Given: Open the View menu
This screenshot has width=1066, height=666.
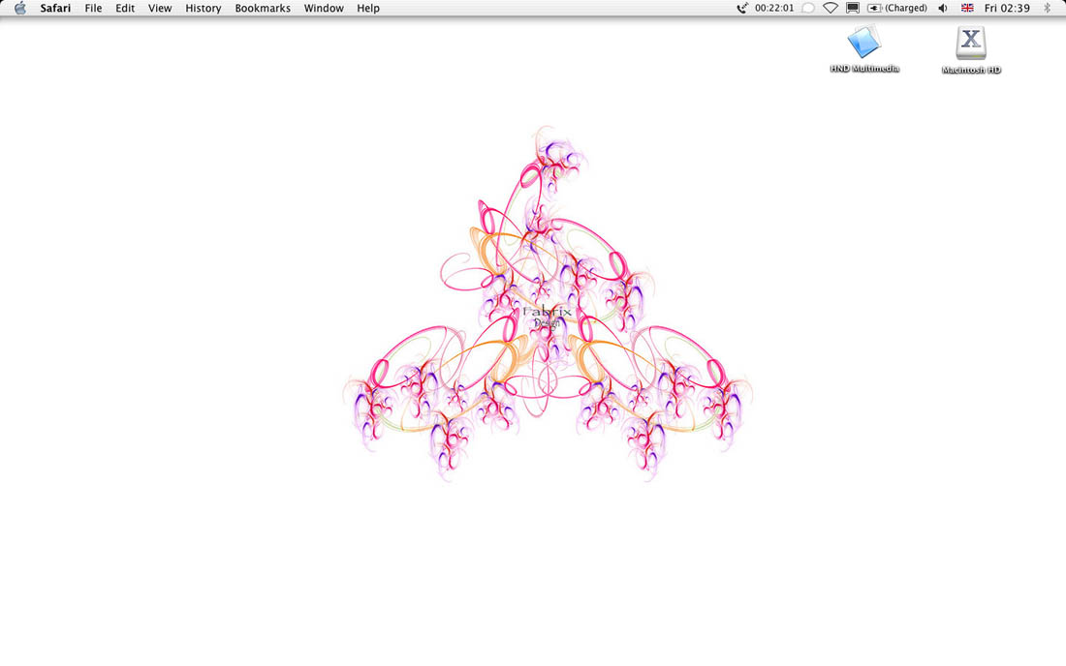Looking at the screenshot, I should point(160,8).
